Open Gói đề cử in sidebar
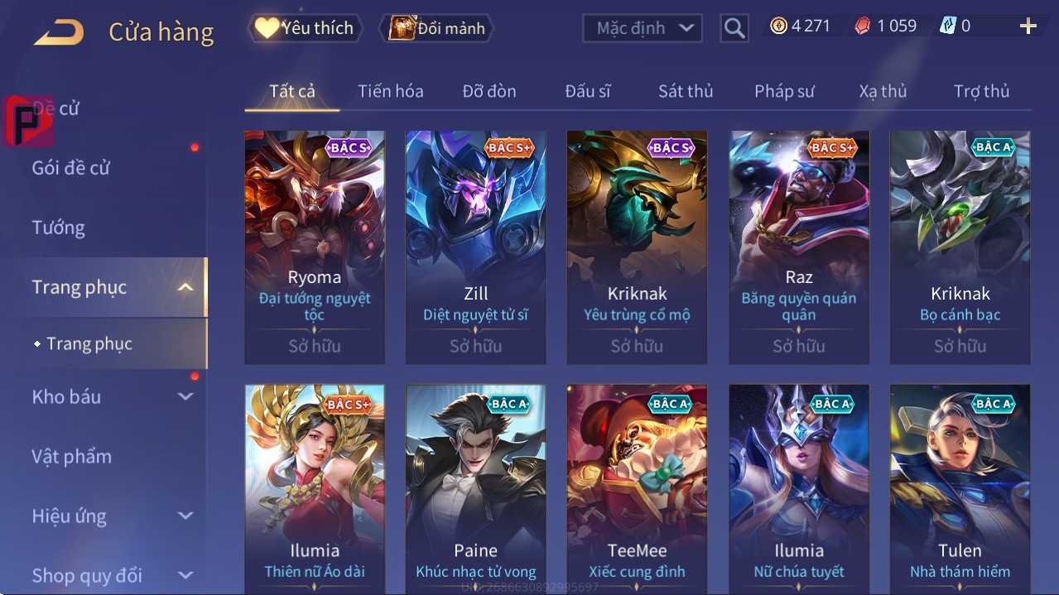1059x595 pixels. [x=70, y=168]
